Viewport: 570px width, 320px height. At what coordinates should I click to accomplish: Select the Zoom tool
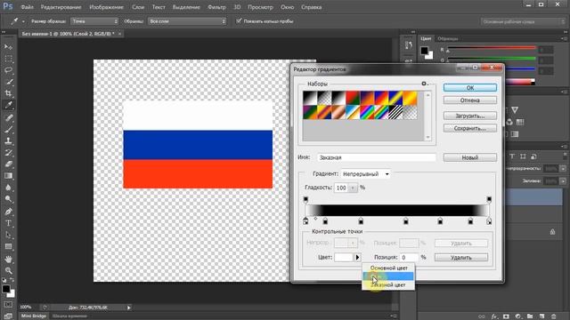point(8,270)
